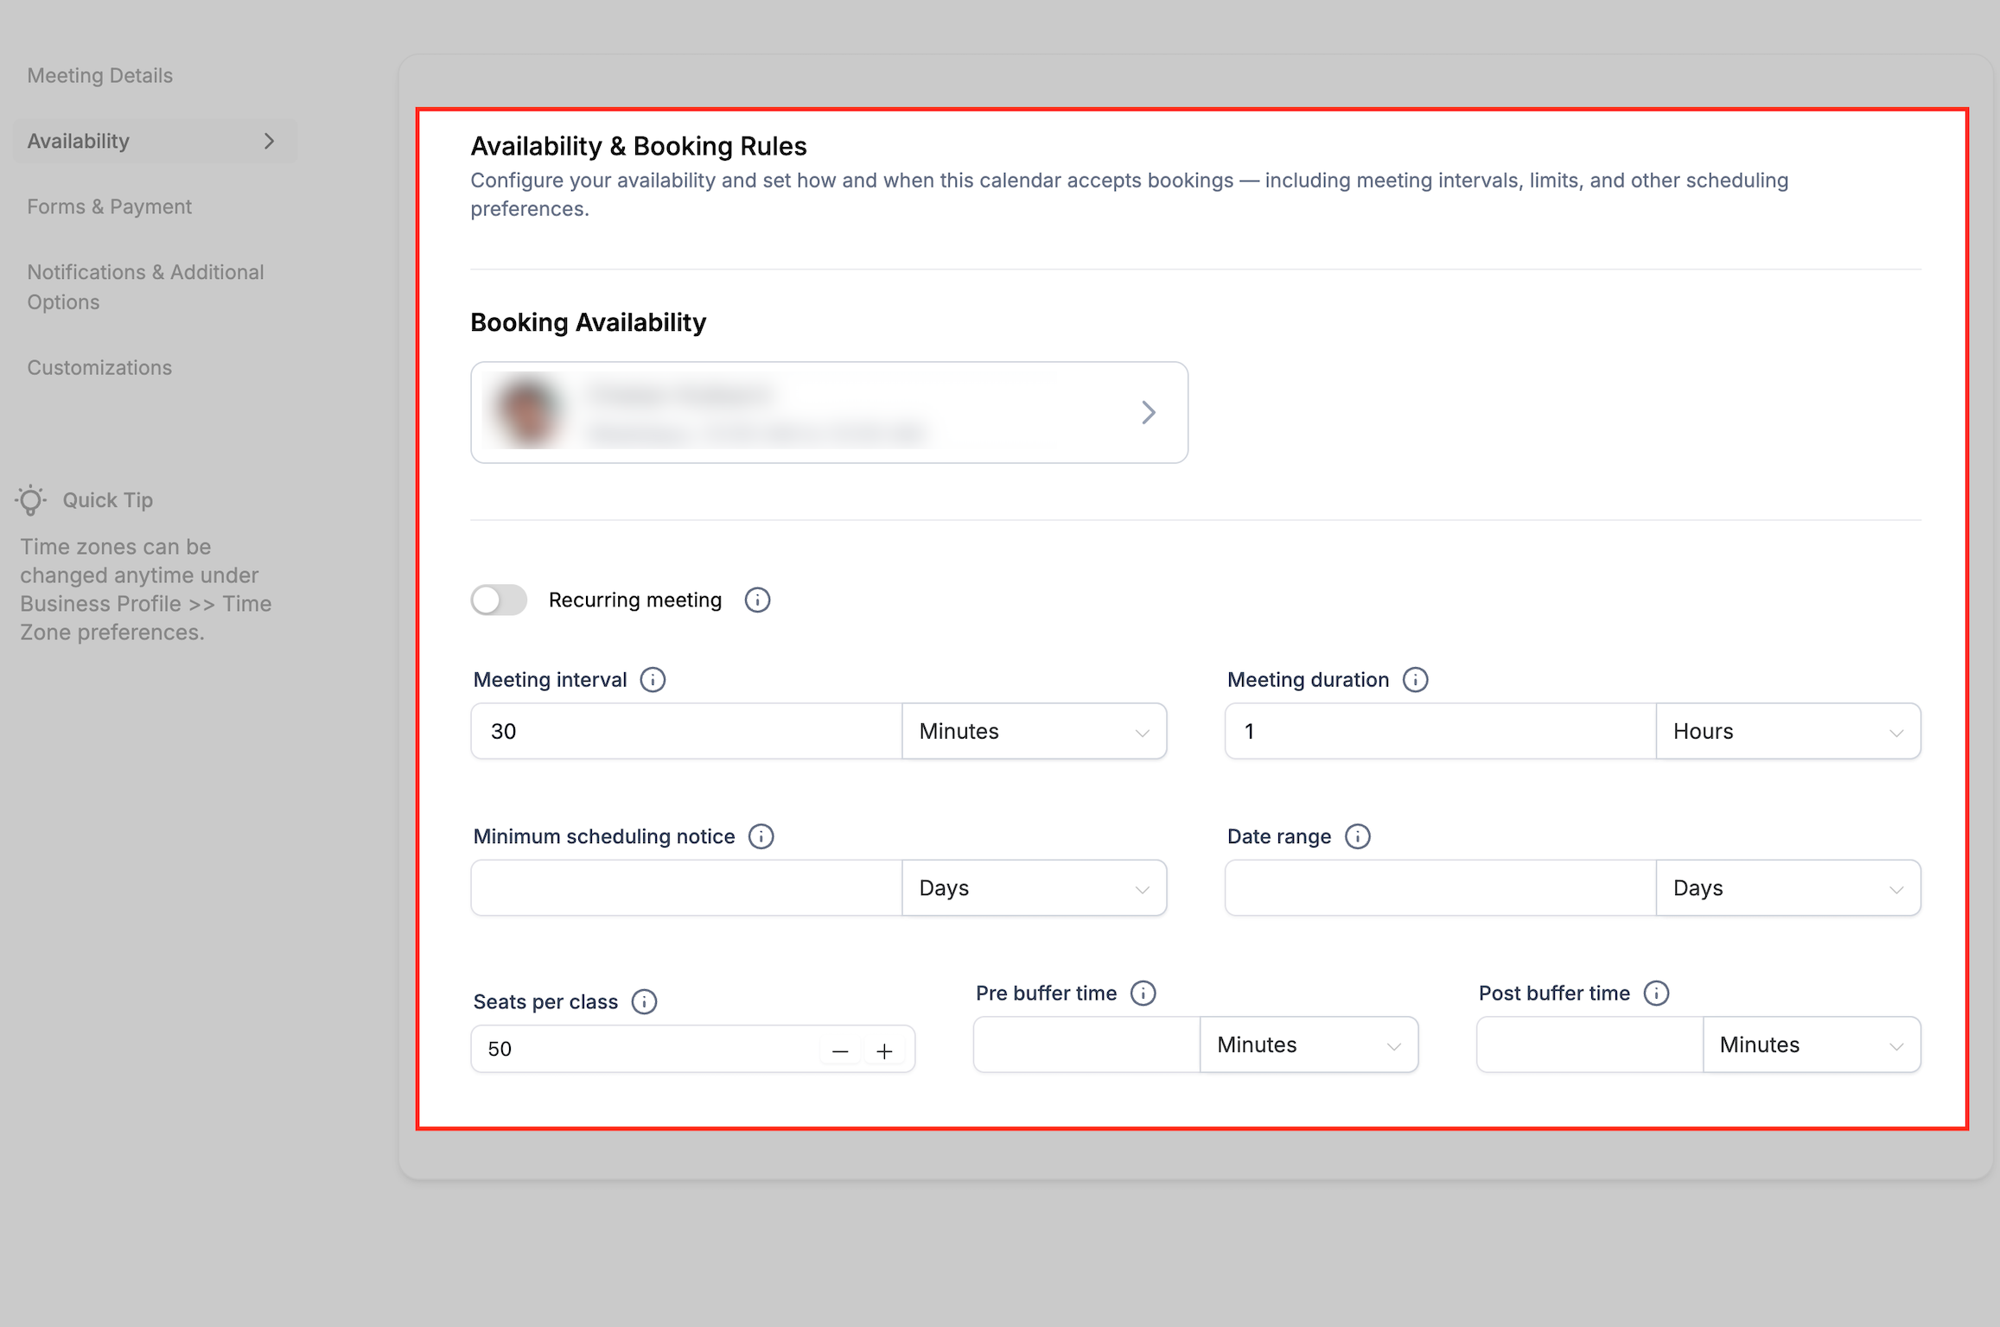Open Pre buffer time Minutes dropdown
Screen dimensions: 2000x1327
point(1308,1044)
